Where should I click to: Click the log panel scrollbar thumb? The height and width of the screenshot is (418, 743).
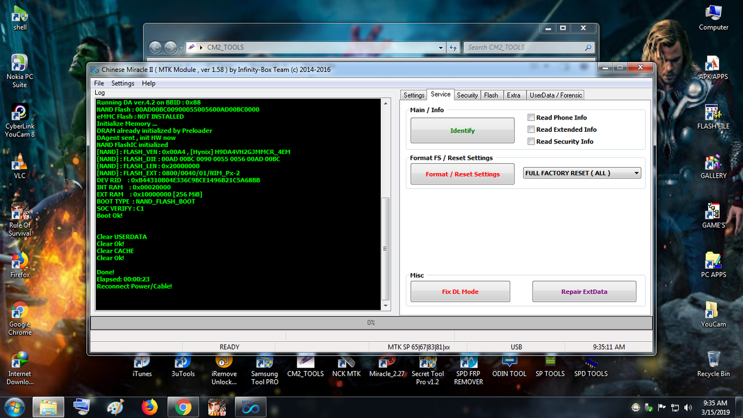pos(385,248)
